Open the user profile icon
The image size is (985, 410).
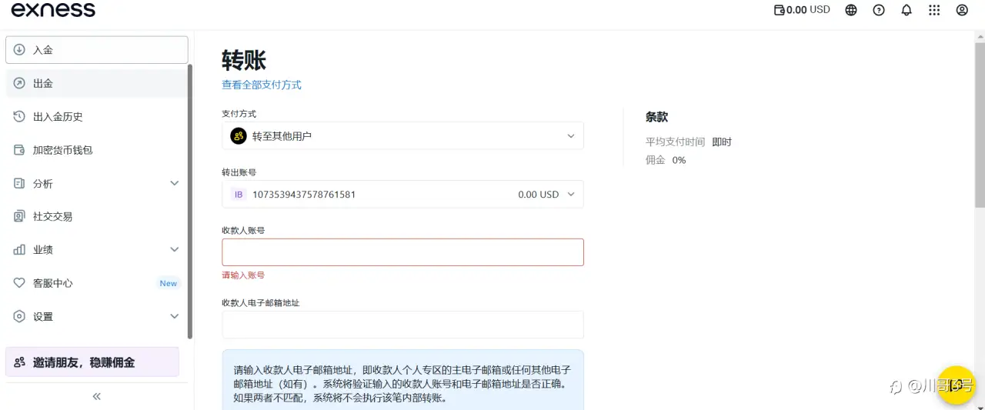[x=962, y=10]
